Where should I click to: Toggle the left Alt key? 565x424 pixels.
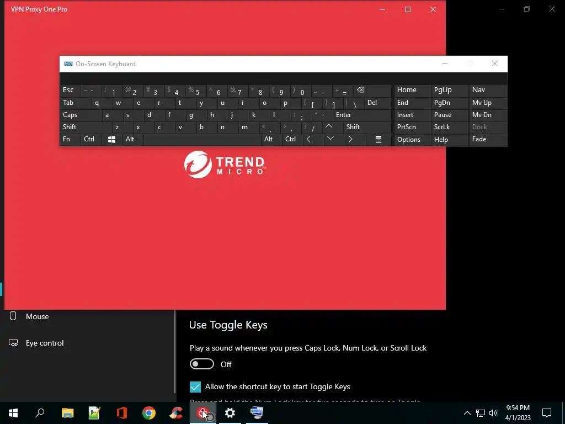(132, 140)
